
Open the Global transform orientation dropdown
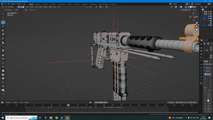click(x=90, y=7)
